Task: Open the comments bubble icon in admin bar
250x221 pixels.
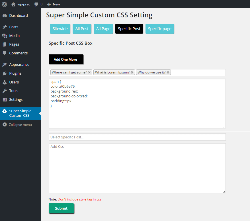Action: point(36,4)
